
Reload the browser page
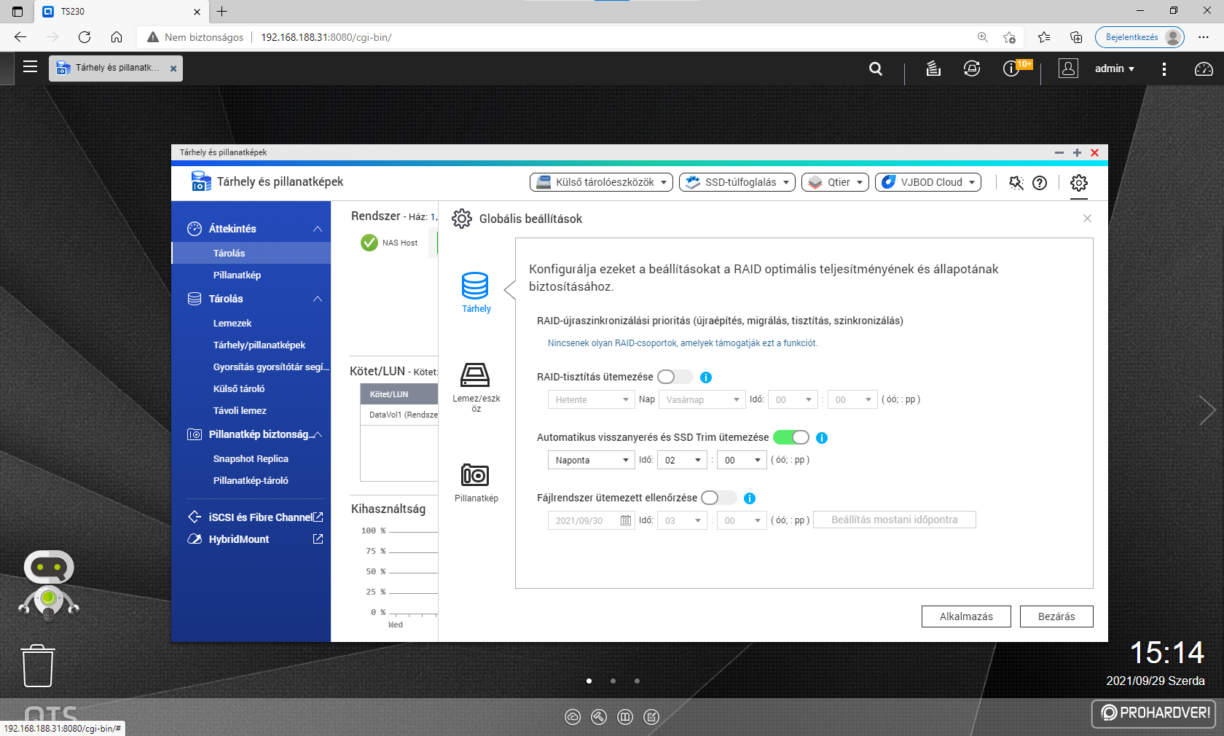pos(85,37)
